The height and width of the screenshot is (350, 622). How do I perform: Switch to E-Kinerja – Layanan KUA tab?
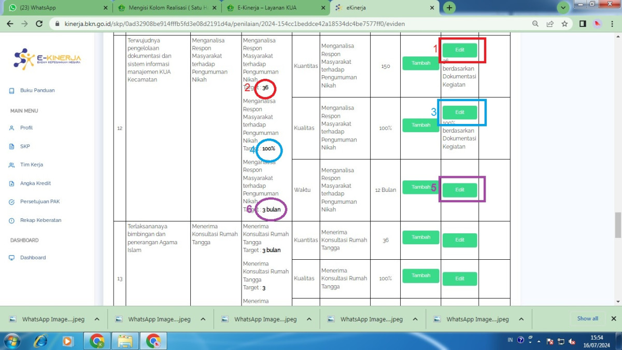pyautogui.click(x=276, y=8)
